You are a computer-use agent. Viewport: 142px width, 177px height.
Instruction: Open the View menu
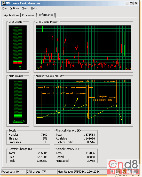[x=25, y=8]
